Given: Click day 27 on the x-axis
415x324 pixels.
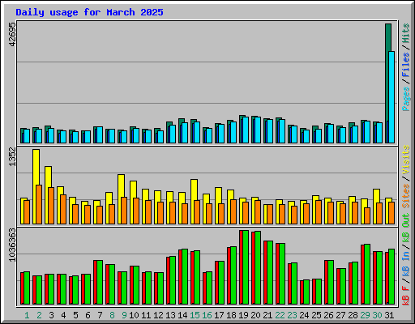Looking at the screenshot, I should (x=340, y=315).
